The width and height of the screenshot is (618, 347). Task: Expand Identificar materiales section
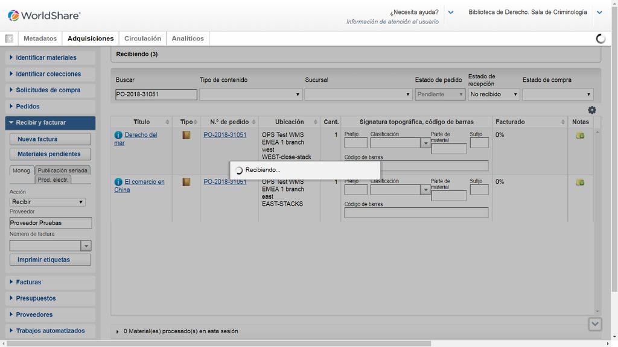(x=50, y=57)
